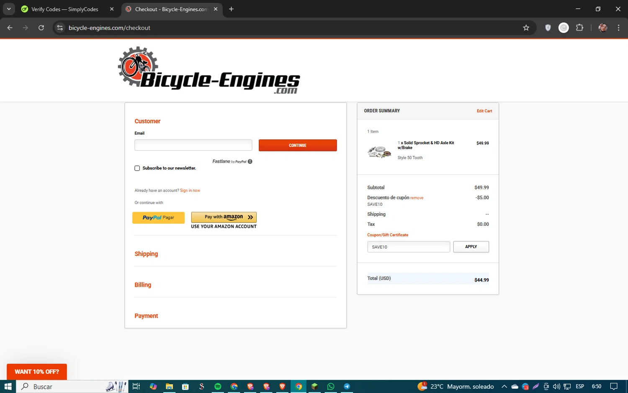Click the Bicycle-Engines.com logo

click(x=209, y=70)
